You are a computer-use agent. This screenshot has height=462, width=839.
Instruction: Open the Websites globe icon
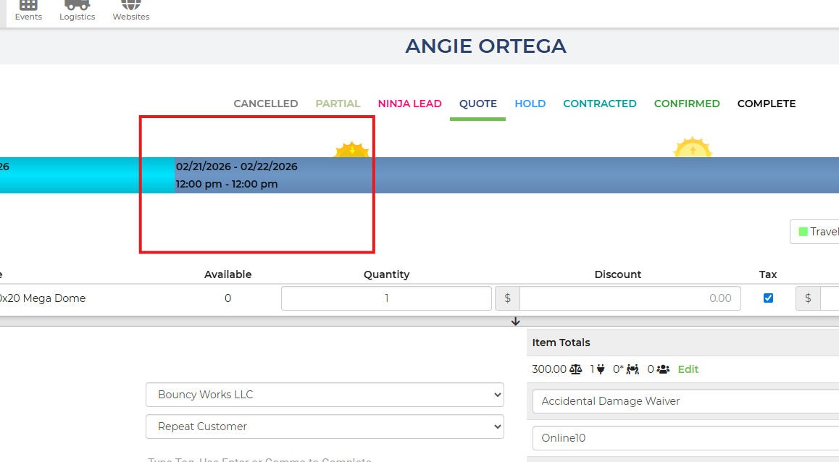point(131,7)
